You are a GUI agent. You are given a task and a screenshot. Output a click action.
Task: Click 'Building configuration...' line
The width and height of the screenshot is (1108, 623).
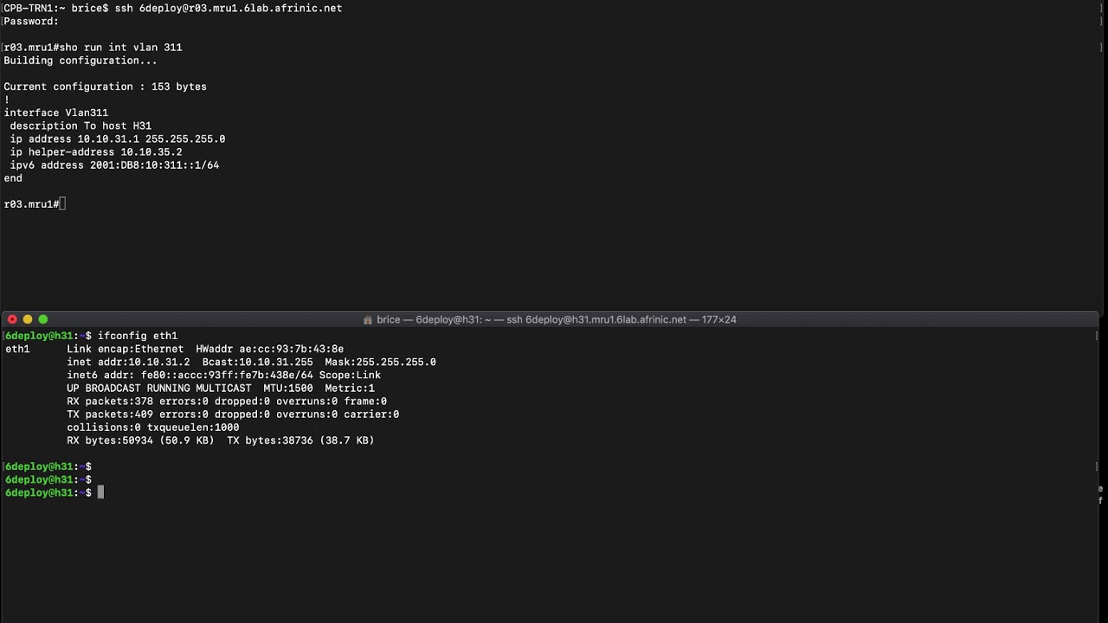click(x=81, y=61)
